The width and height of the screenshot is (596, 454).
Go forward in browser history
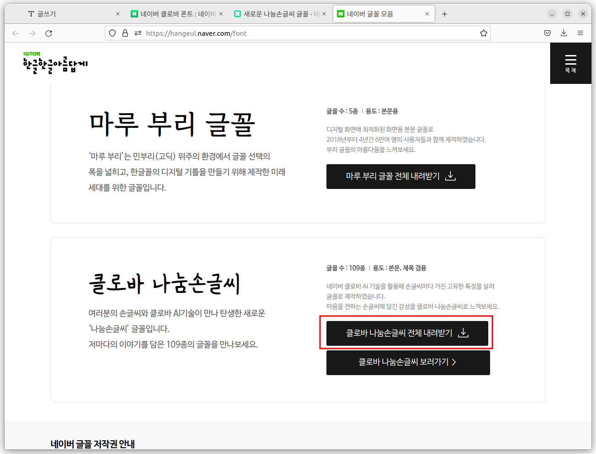[x=32, y=33]
